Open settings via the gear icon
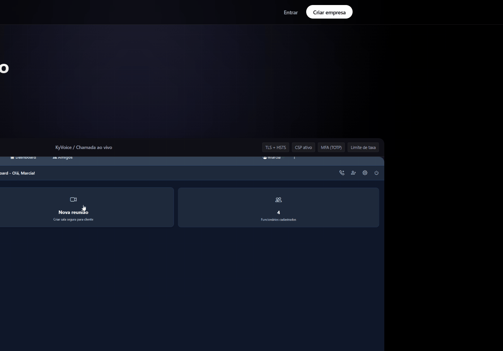The height and width of the screenshot is (351, 503). pyautogui.click(x=365, y=173)
